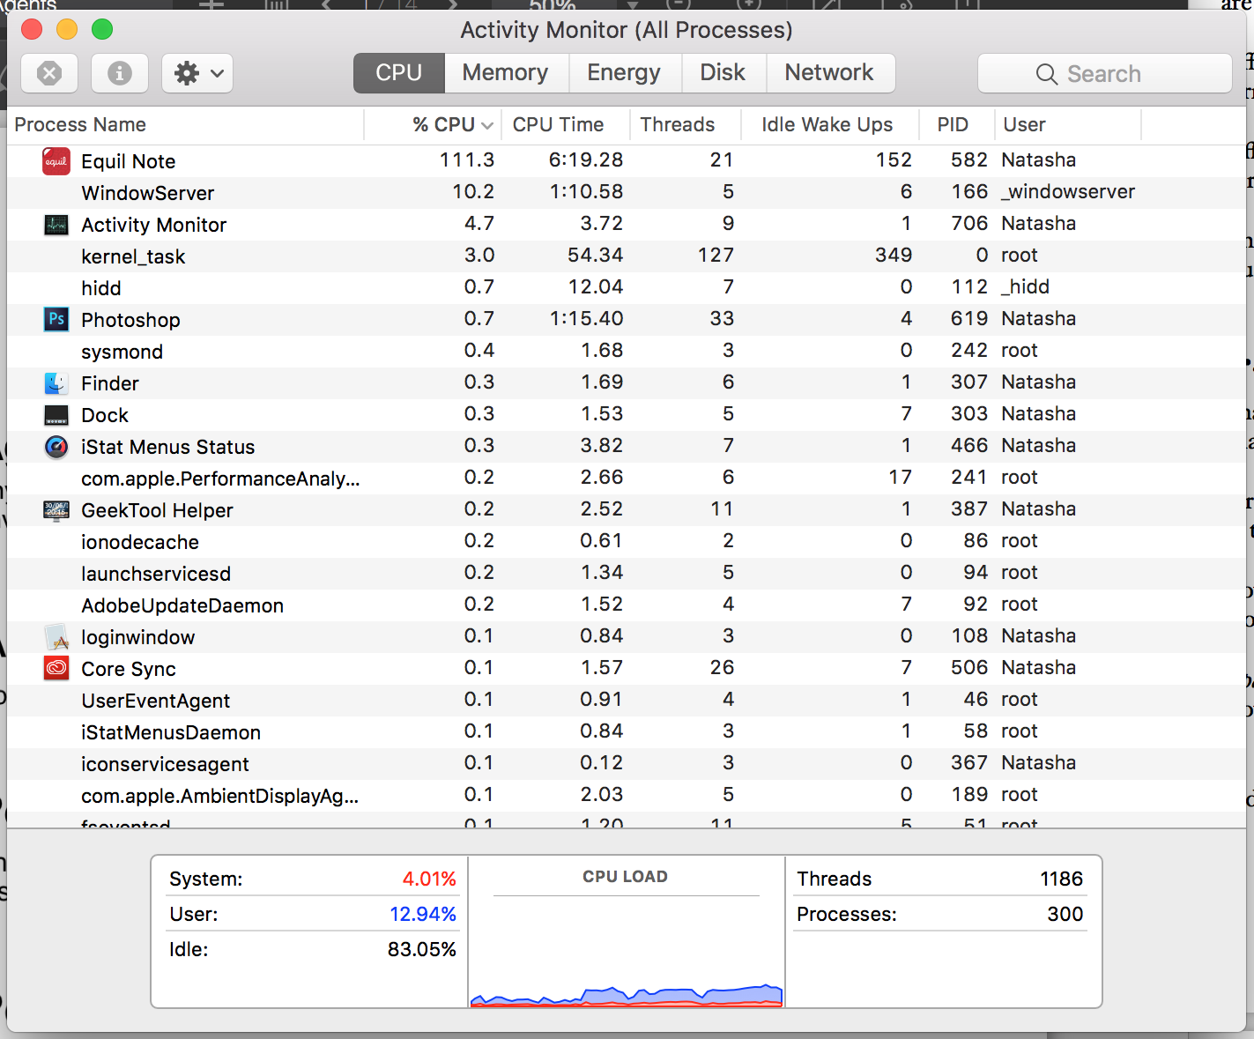Switch to the CPU tab
This screenshot has height=1039, width=1254.
tap(399, 72)
